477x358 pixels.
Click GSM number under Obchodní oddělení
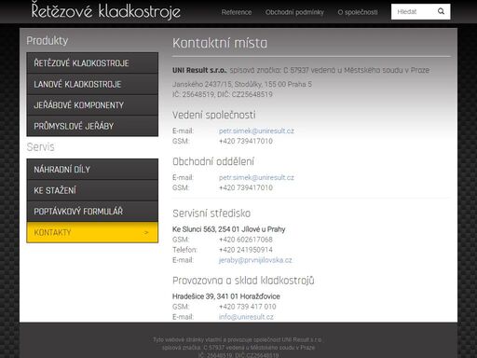pyautogui.click(x=246, y=187)
